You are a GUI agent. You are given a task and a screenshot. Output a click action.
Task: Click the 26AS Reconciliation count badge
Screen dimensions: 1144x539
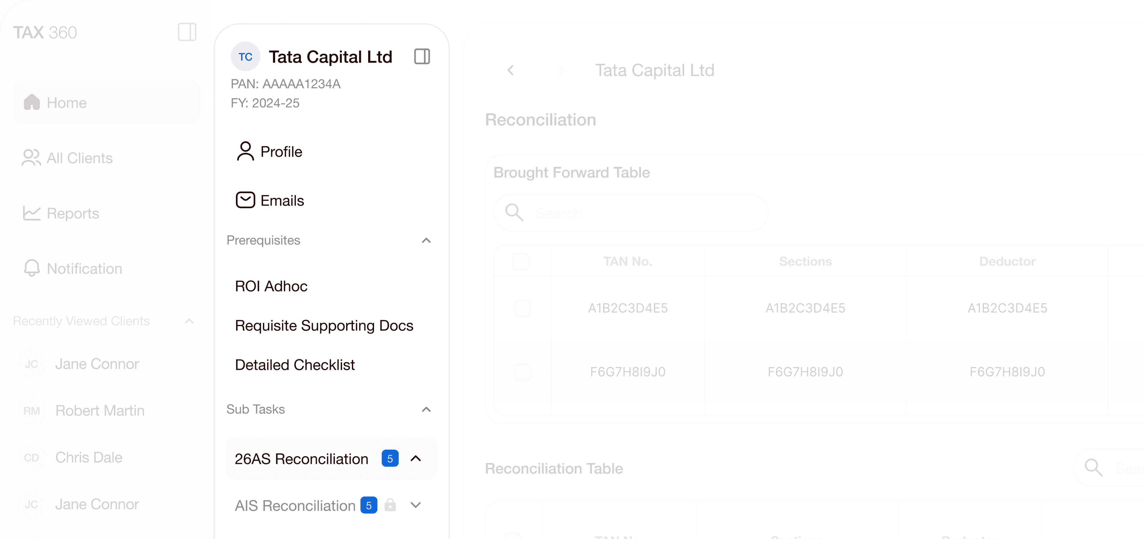tap(389, 459)
